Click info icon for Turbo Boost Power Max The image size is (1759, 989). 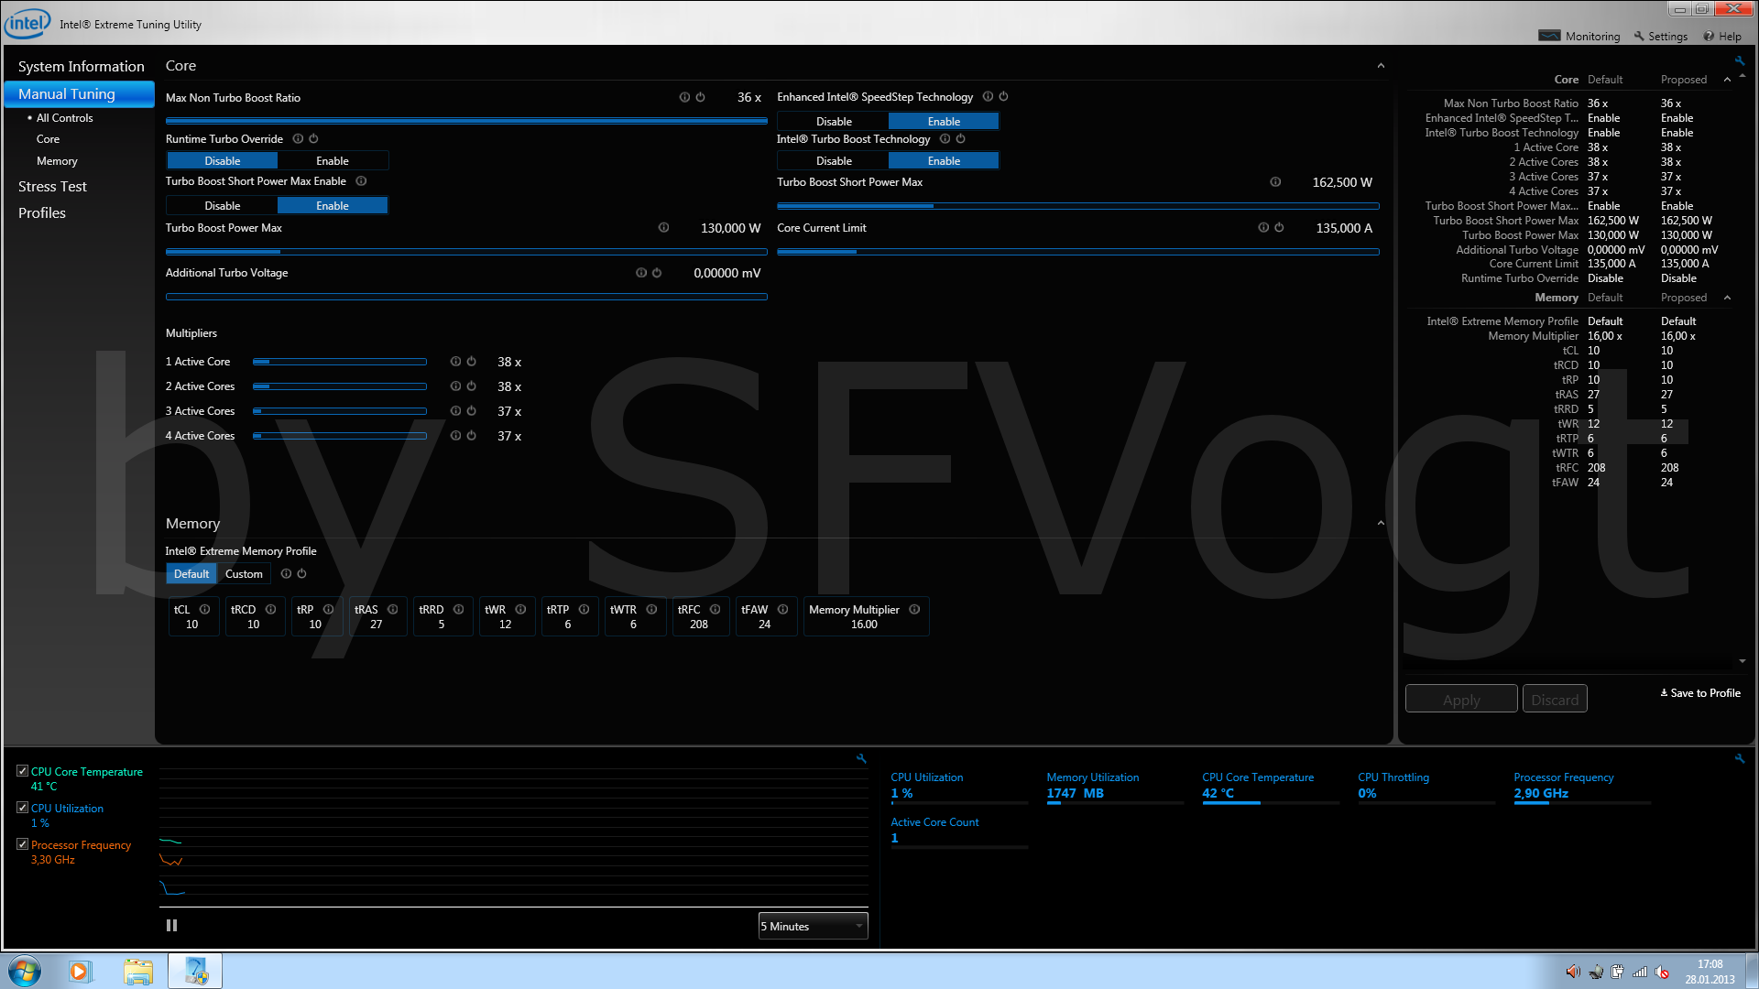pos(663,228)
